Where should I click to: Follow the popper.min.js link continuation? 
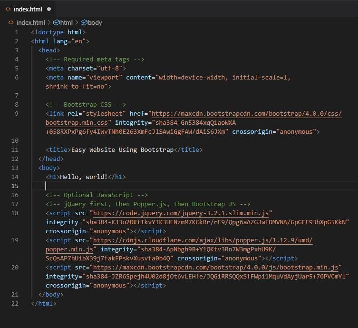click(69, 249)
